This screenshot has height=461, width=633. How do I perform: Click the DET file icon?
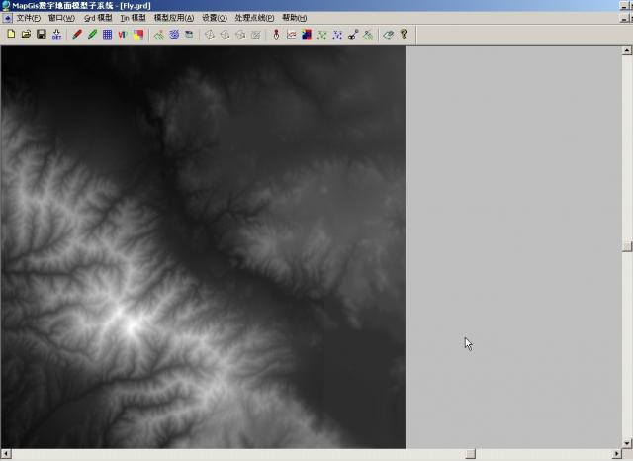(56, 34)
